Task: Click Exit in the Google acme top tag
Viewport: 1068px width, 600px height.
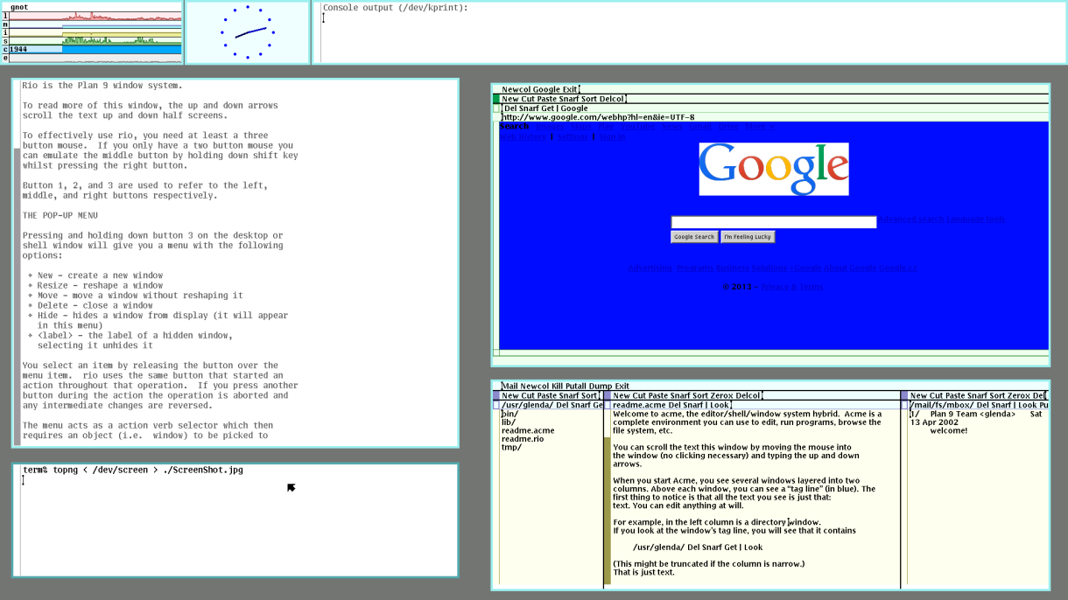Action: point(570,89)
